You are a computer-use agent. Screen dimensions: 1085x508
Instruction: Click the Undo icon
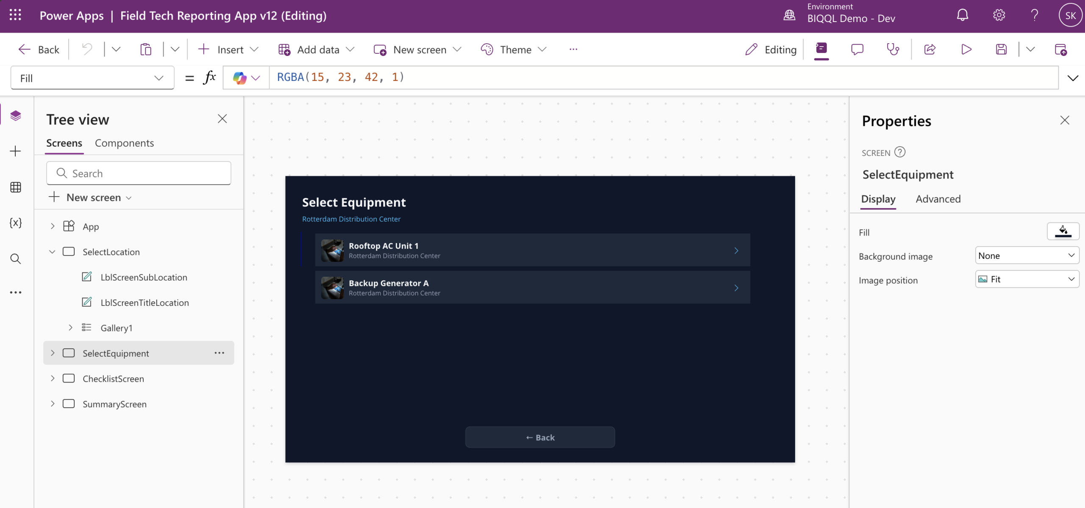click(x=87, y=50)
